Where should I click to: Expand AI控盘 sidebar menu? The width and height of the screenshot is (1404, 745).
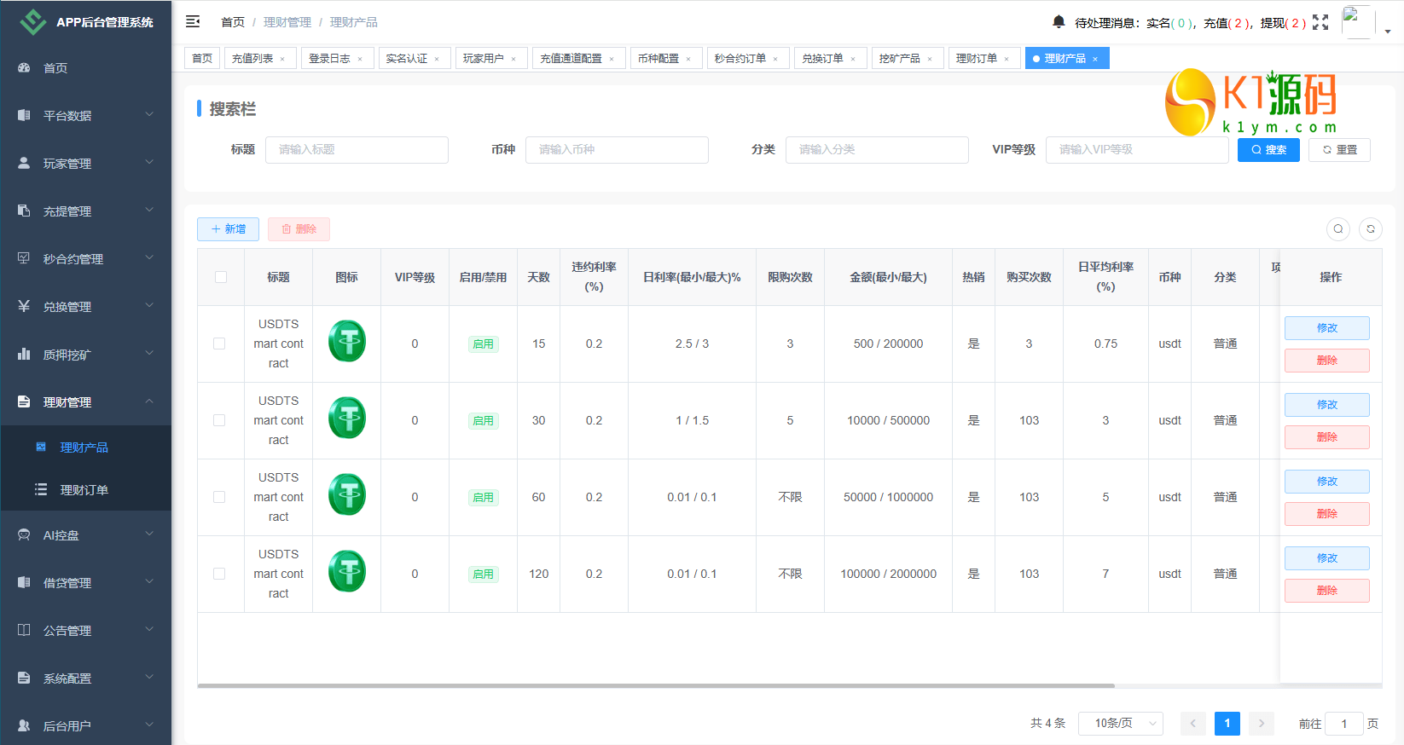(x=85, y=534)
